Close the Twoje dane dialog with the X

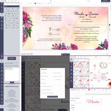(x=64, y=69)
